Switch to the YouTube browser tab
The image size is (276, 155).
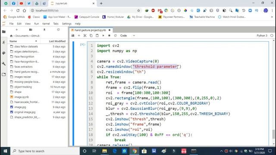[x=21, y=3]
